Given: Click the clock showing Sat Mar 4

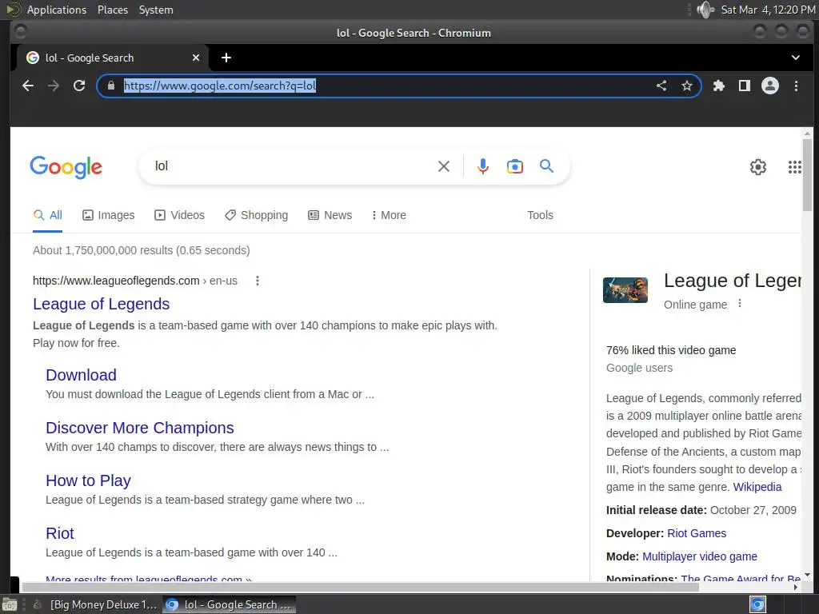Looking at the screenshot, I should 768,10.
